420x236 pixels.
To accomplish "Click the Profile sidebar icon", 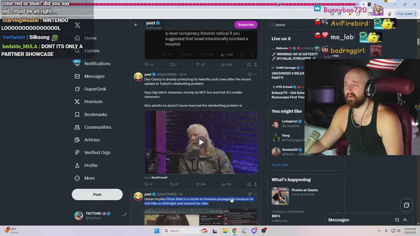I will pos(77,166).
